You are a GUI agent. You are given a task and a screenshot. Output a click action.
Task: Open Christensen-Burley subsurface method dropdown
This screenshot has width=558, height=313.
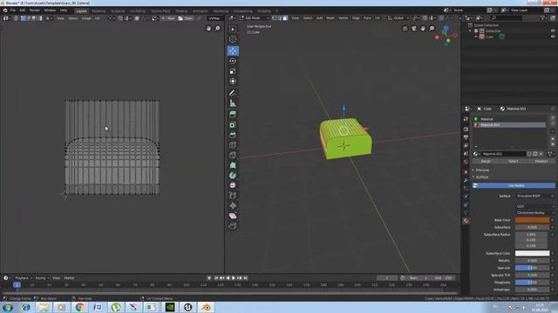534,212
